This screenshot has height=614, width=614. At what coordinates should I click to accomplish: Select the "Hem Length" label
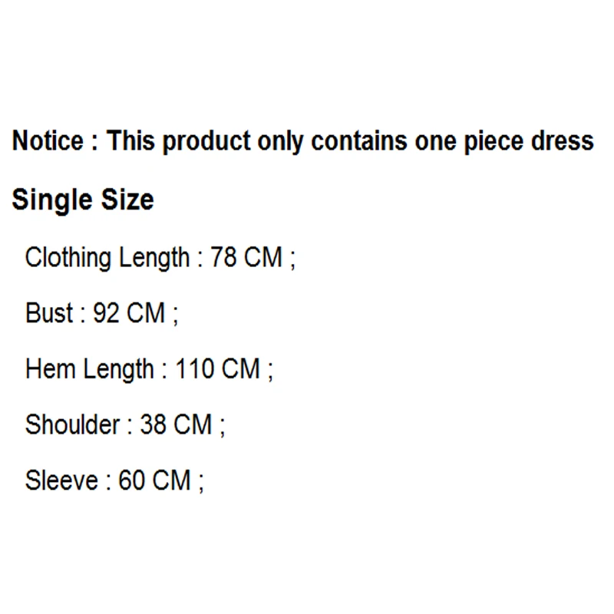(x=90, y=370)
